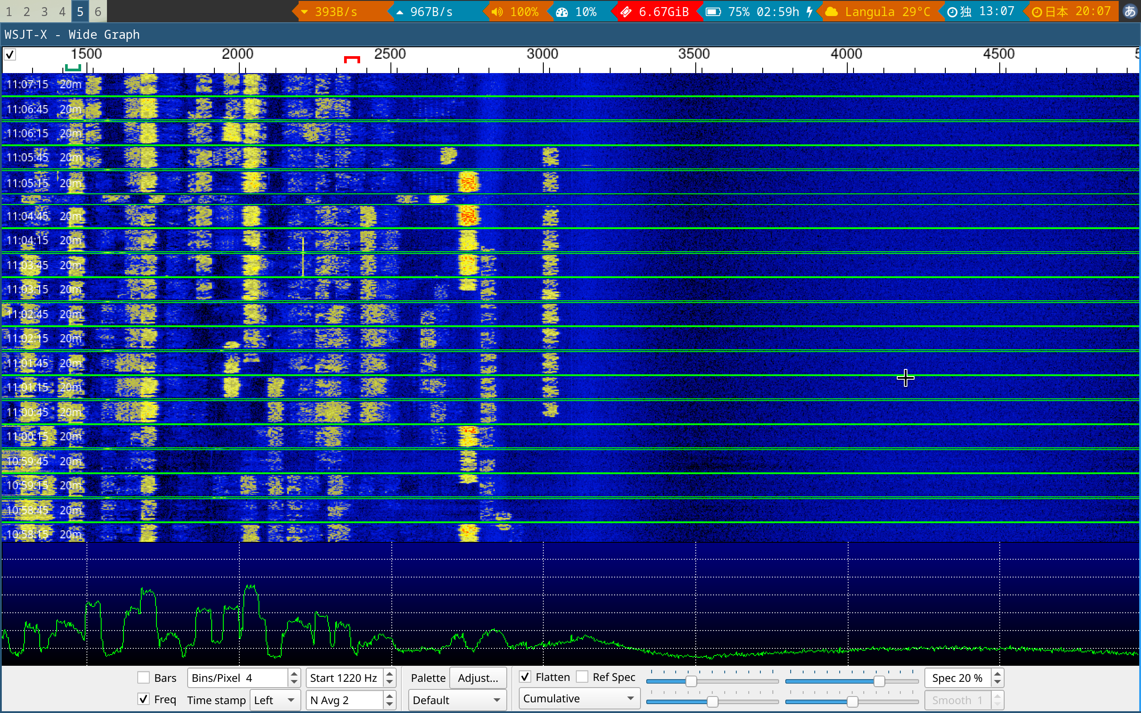Enable the Ref Spec checkbox

(582, 677)
